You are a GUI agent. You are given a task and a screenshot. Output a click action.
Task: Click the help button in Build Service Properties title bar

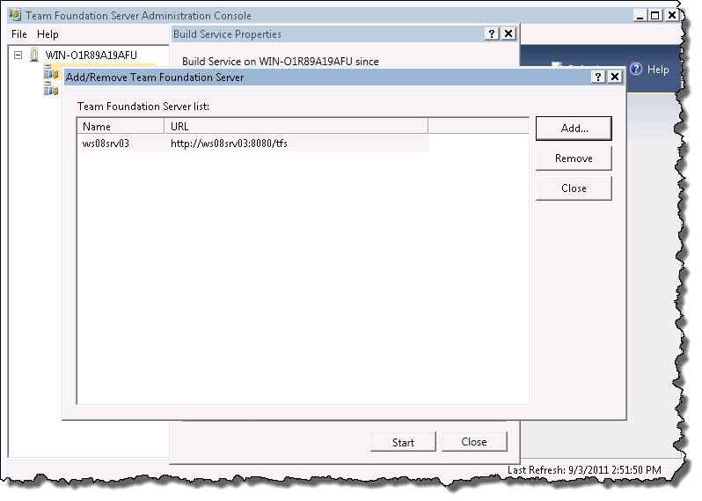coord(492,33)
